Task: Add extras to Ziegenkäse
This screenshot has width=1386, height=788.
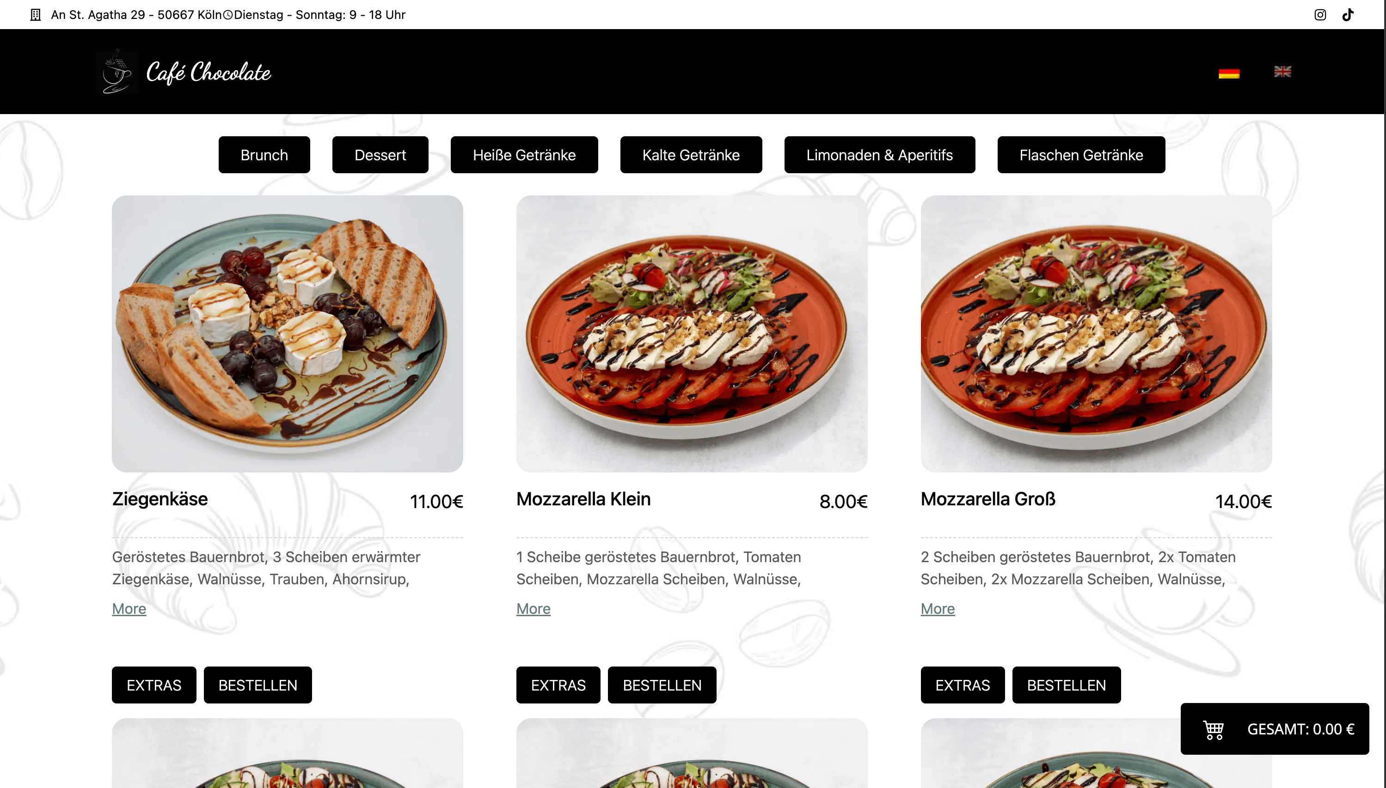Action: [x=154, y=685]
